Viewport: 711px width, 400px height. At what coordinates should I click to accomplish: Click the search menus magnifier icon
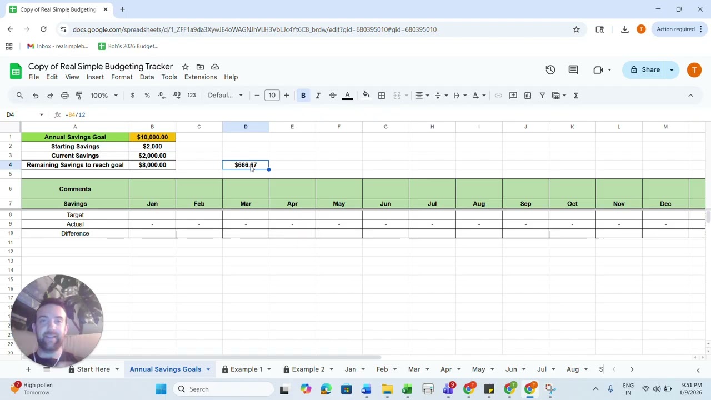[x=20, y=96]
